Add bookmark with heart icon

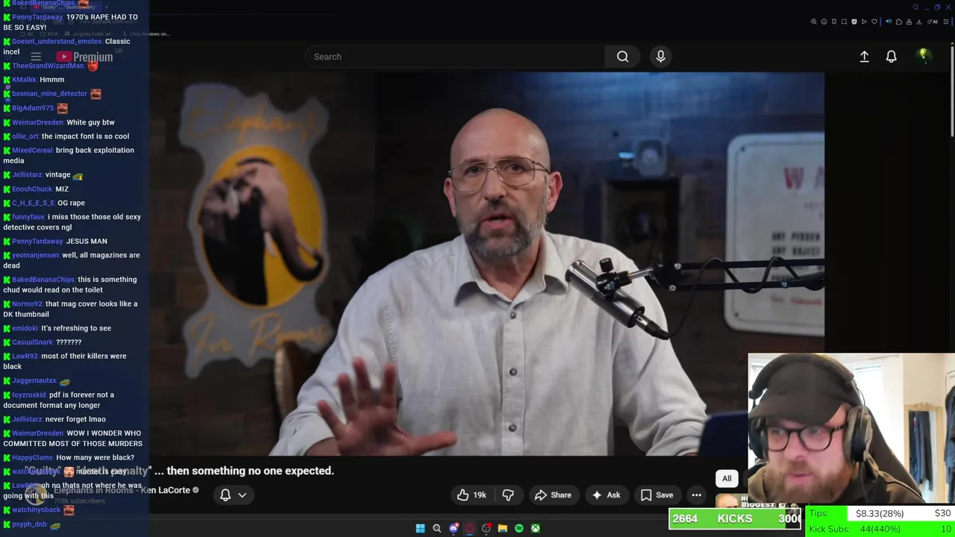pyautogui.click(x=874, y=22)
